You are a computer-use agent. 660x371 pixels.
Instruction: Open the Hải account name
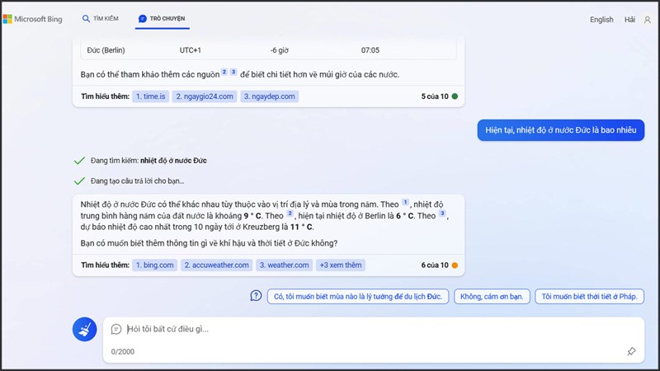click(x=629, y=19)
